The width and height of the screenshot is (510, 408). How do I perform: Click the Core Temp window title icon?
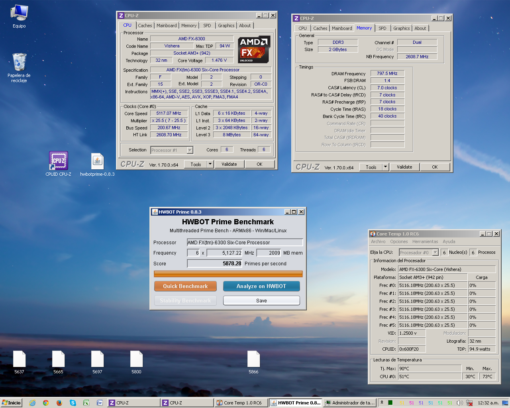(373, 234)
